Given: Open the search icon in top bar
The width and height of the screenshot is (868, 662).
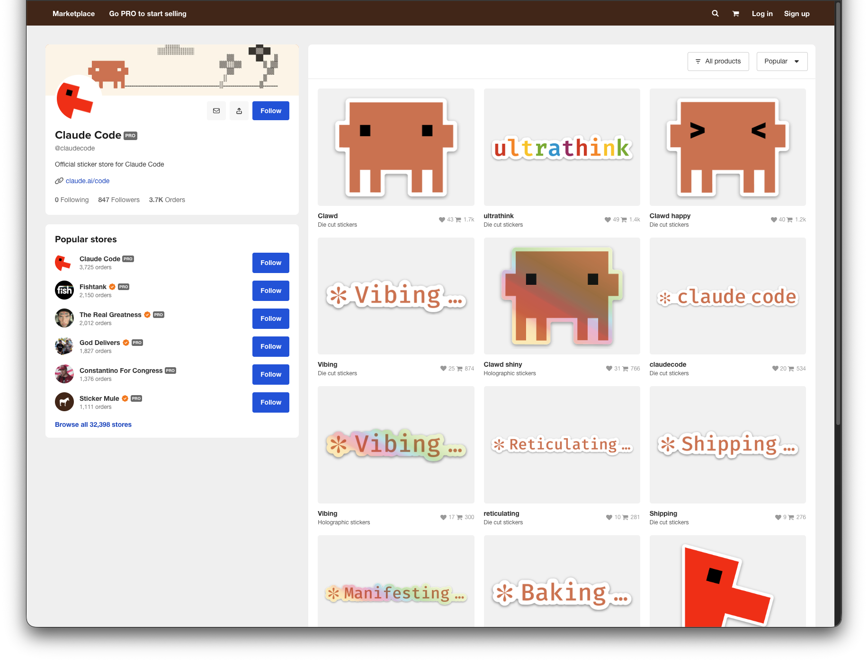Looking at the screenshot, I should point(715,14).
